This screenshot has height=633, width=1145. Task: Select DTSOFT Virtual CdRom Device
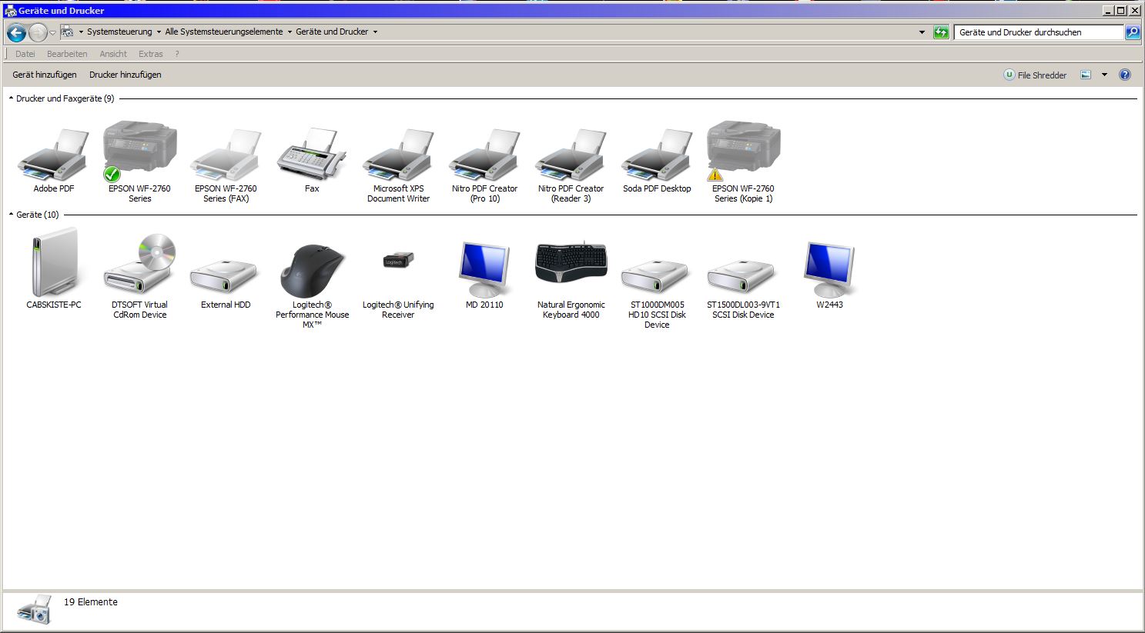(139, 276)
